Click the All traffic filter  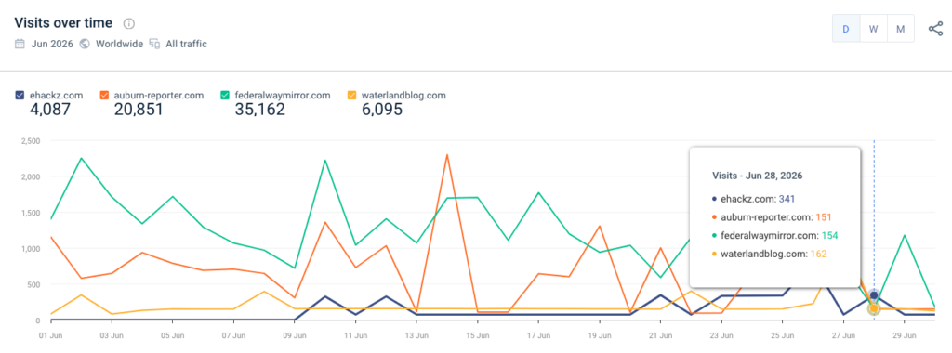click(186, 44)
